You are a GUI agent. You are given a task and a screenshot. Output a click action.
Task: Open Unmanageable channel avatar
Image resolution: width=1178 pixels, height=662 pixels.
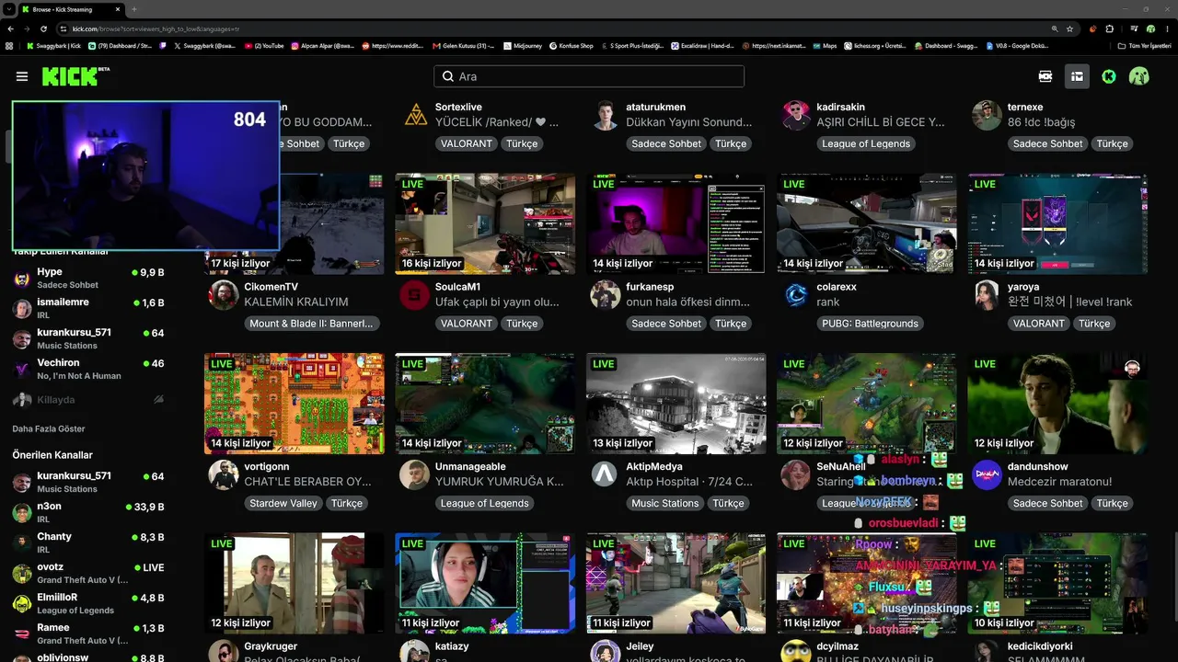coord(414,475)
